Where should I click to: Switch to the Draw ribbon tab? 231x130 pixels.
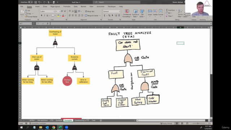(45, 6)
